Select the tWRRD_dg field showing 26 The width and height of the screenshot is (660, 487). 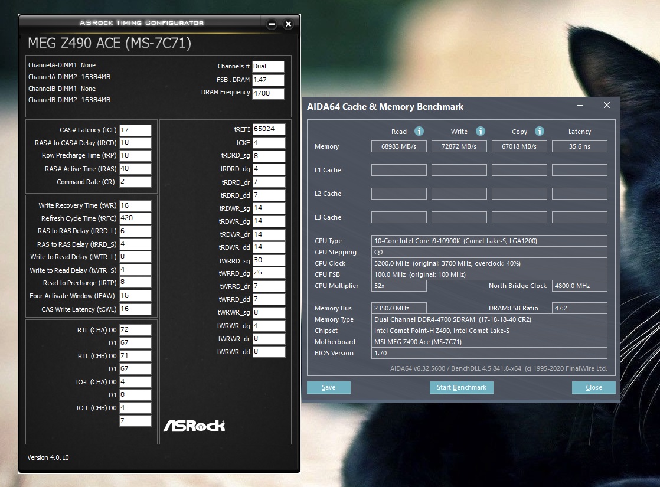click(x=269, y=273)
